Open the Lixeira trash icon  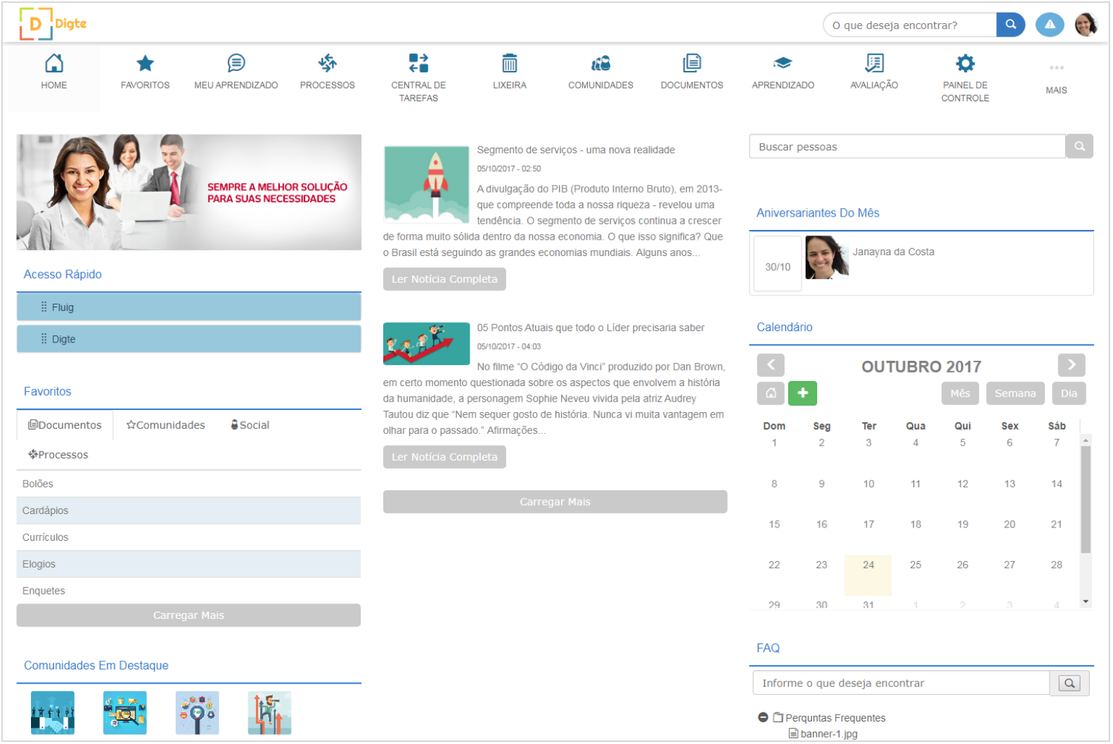[509, 65]
